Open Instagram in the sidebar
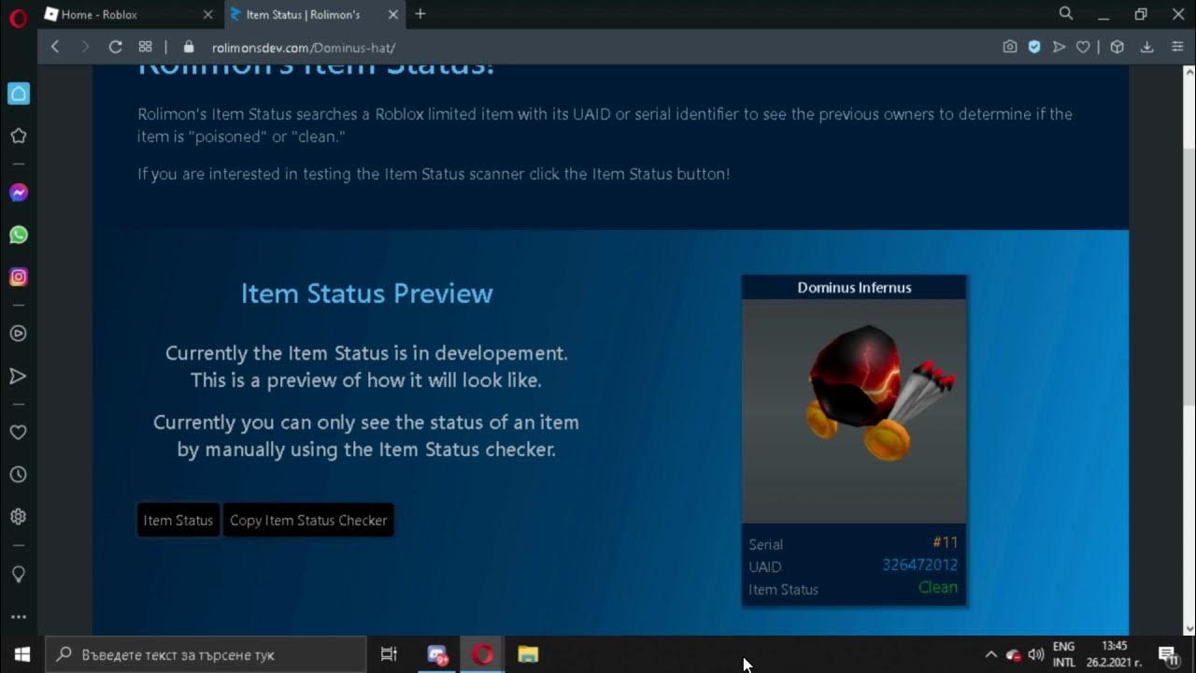The width and height of the screenshot is (1196, 673). pos(18,277)
